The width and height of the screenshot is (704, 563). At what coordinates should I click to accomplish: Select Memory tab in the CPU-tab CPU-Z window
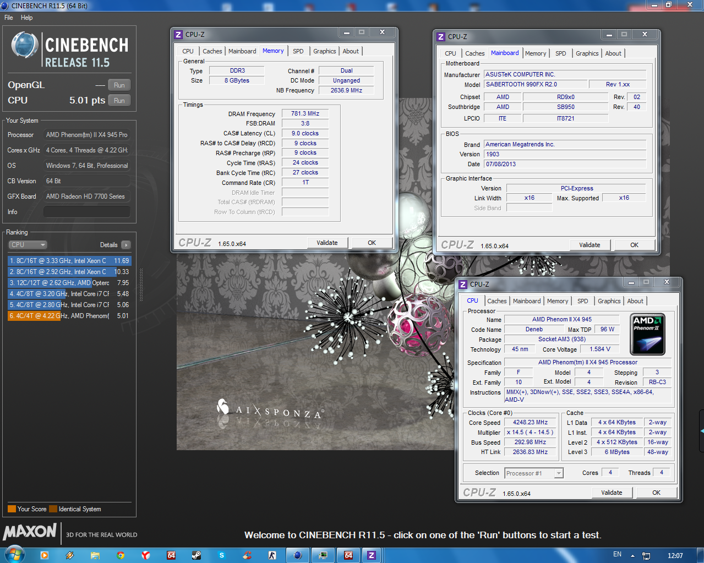pos(558,301)
